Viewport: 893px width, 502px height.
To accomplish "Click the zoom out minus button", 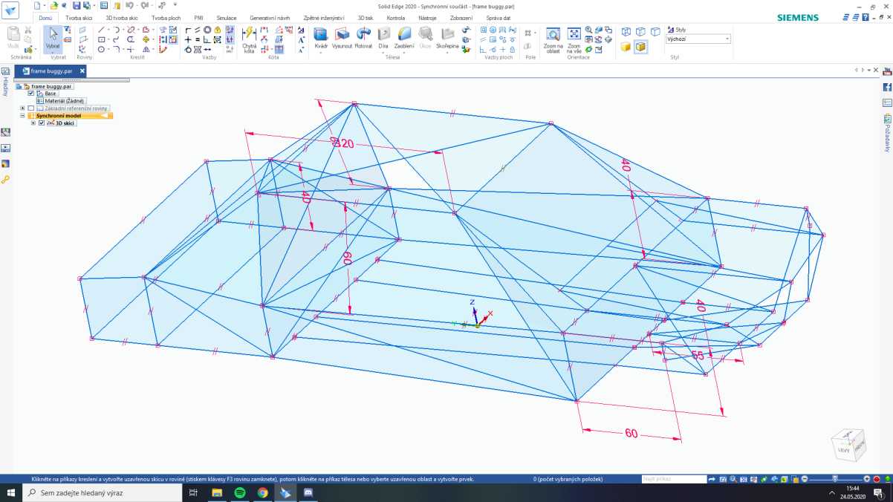I will pos(805,479).
